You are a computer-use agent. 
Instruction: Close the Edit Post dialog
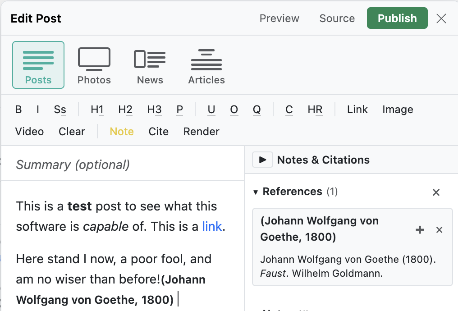tap(441, 18)
